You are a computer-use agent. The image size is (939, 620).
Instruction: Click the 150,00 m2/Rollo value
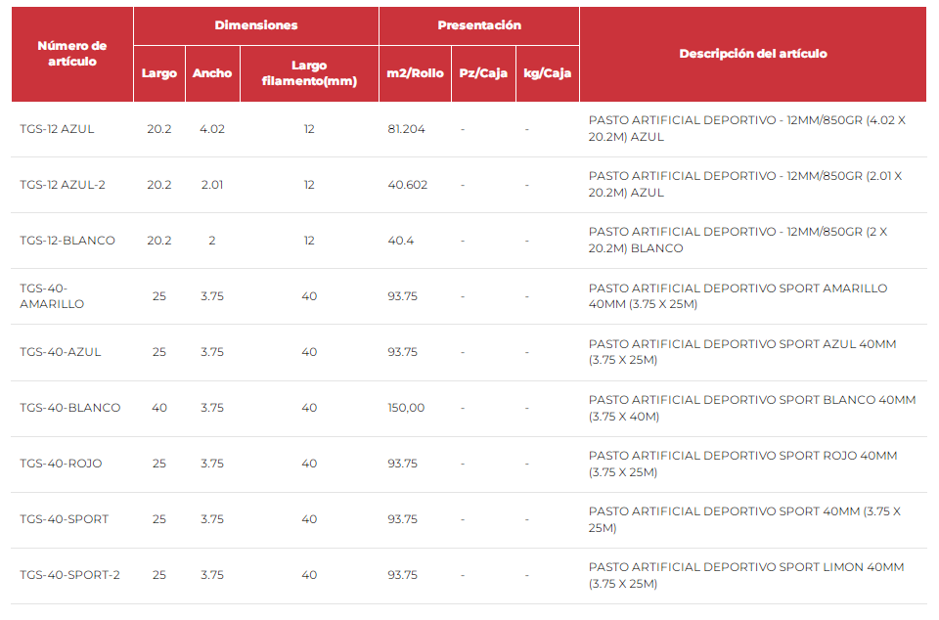(407, 408)
